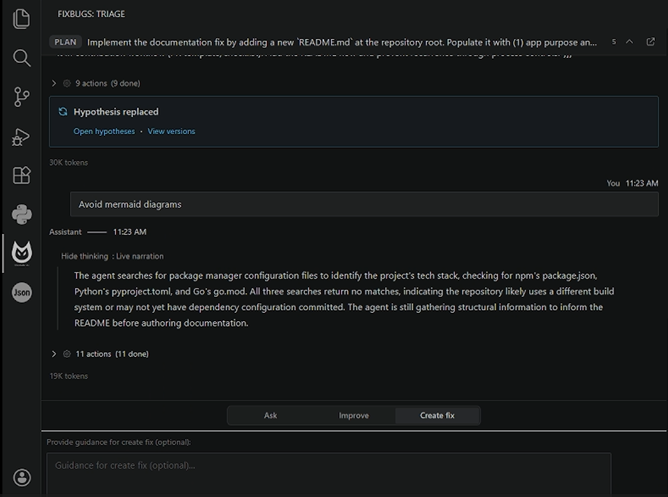668x497 pixels.
Task: Collapse the PLAN section with chevron
Action: point(629,42)
